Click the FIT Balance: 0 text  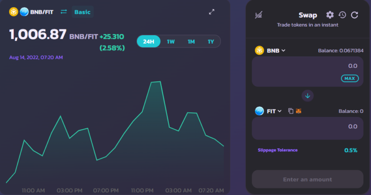pos(351,111)
